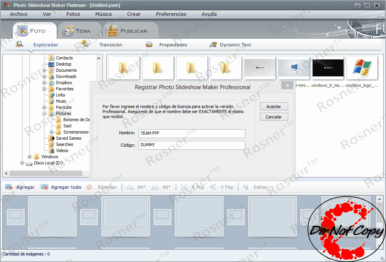Select the Searches folder icon
The width and height of the screenshot is (386, 262).
click(x=52, y=144)
